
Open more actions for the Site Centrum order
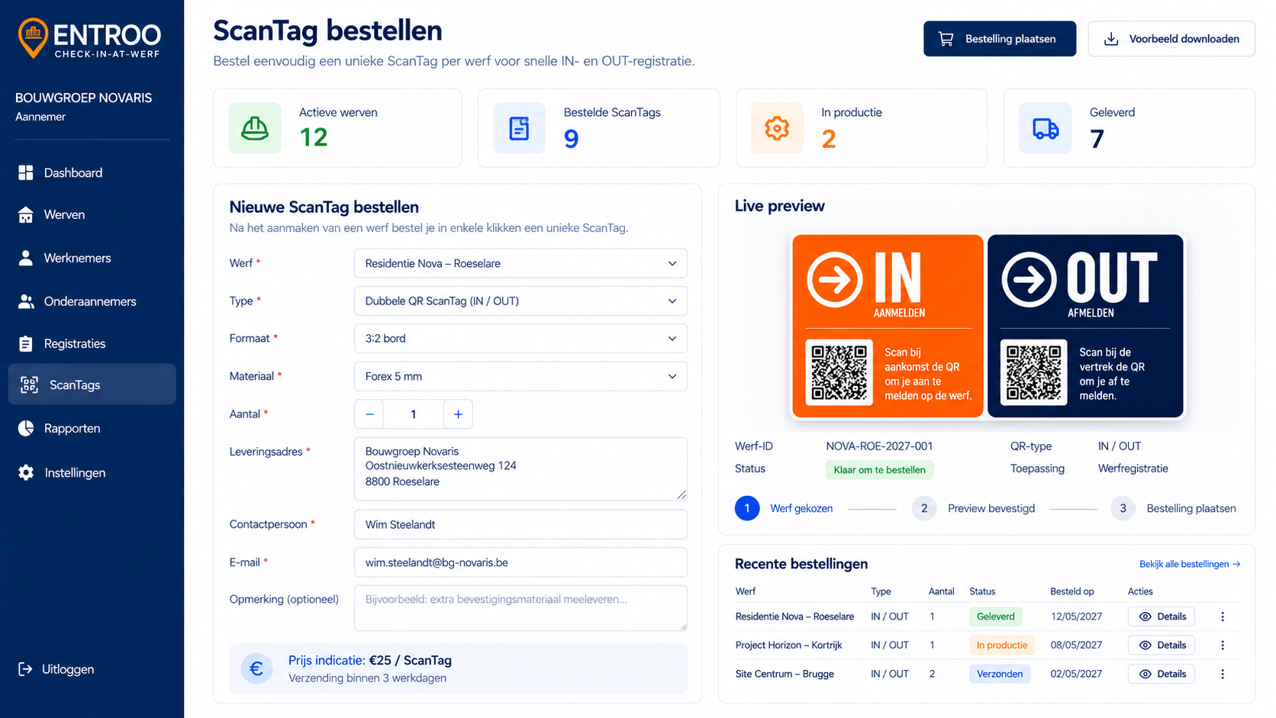(1223, 675)
